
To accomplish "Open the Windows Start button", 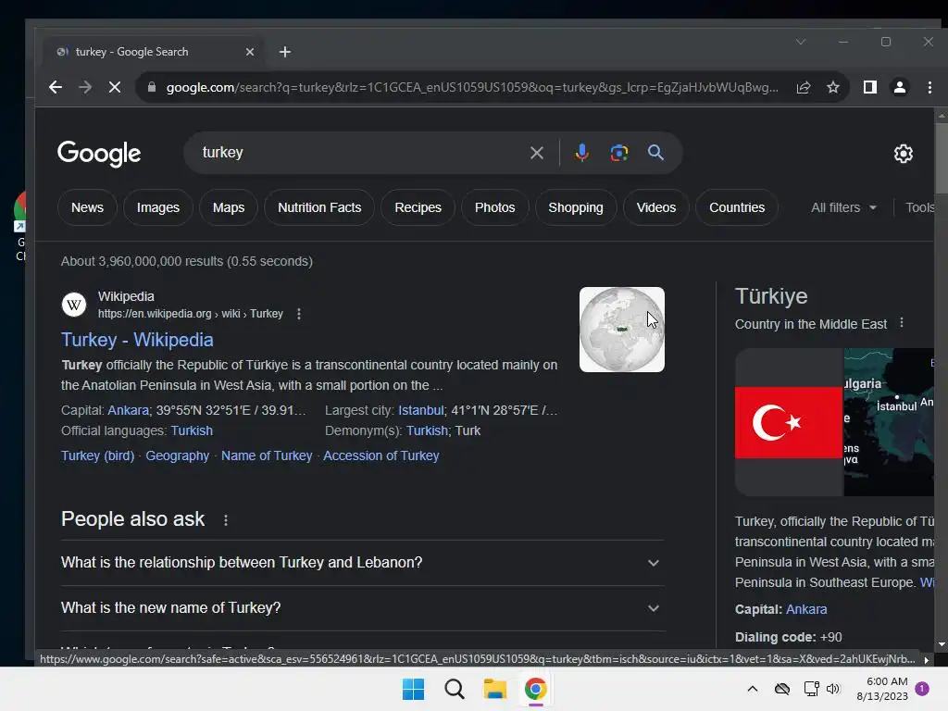I will pos(414,689).
